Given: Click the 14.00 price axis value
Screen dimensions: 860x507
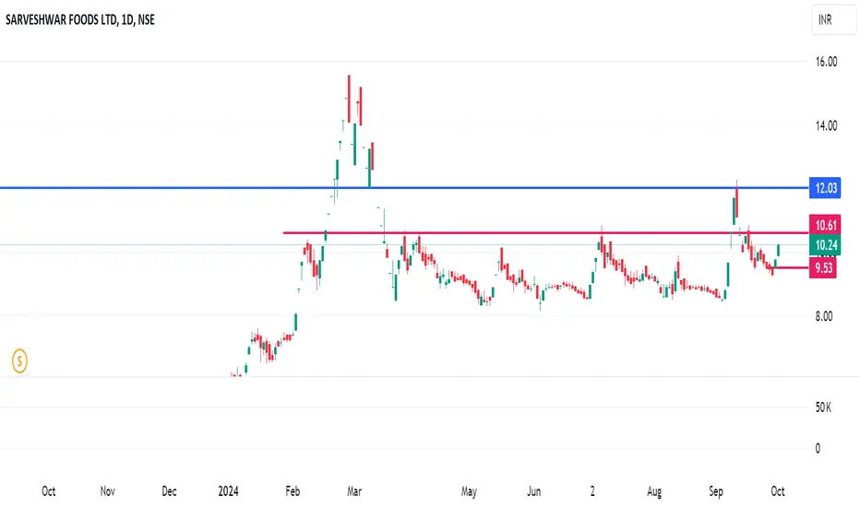Looking at the screenshot, I should pos(826,125).
